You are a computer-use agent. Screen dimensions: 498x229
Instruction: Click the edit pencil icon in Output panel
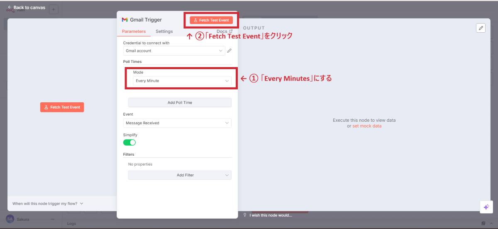click(481, 28)
